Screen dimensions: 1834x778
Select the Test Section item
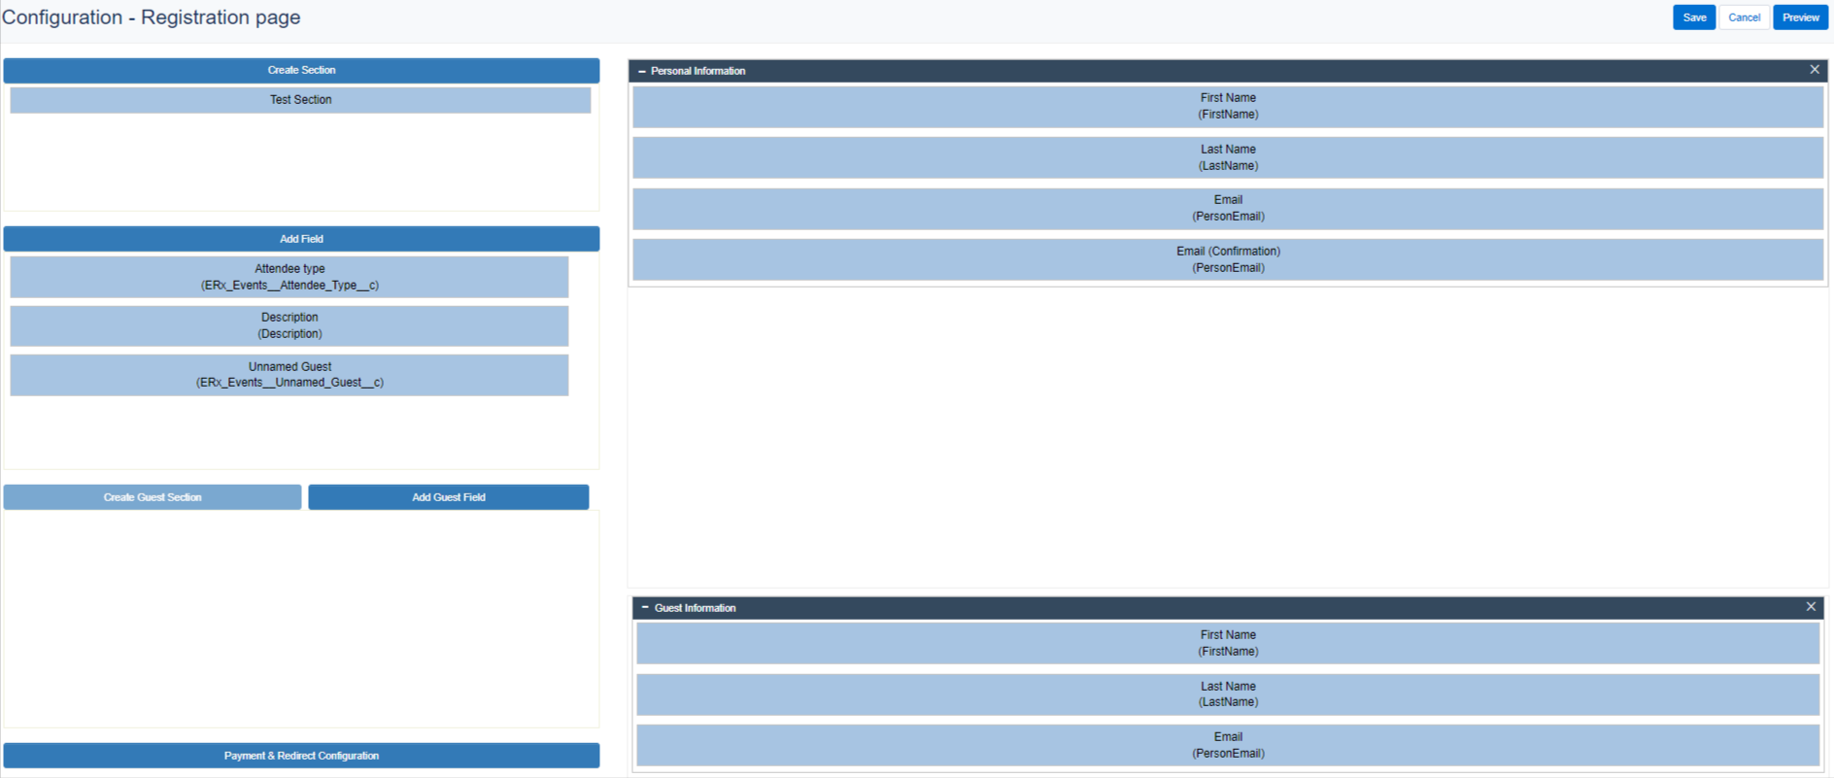(x=300, y=100)
